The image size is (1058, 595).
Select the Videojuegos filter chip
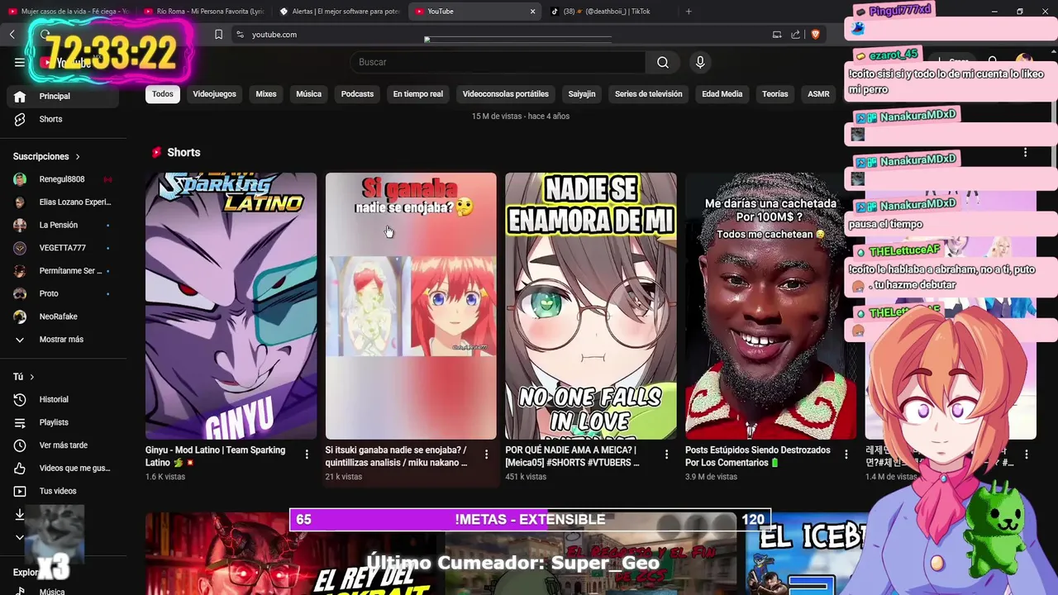coord(215,94)
